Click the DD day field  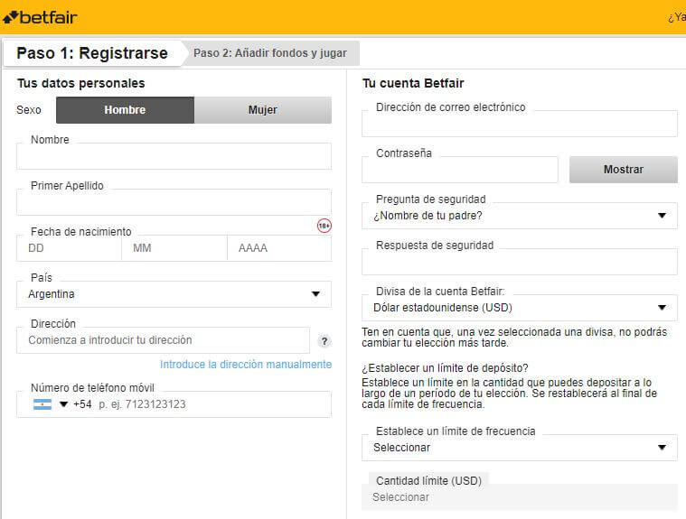click(69, 248)
